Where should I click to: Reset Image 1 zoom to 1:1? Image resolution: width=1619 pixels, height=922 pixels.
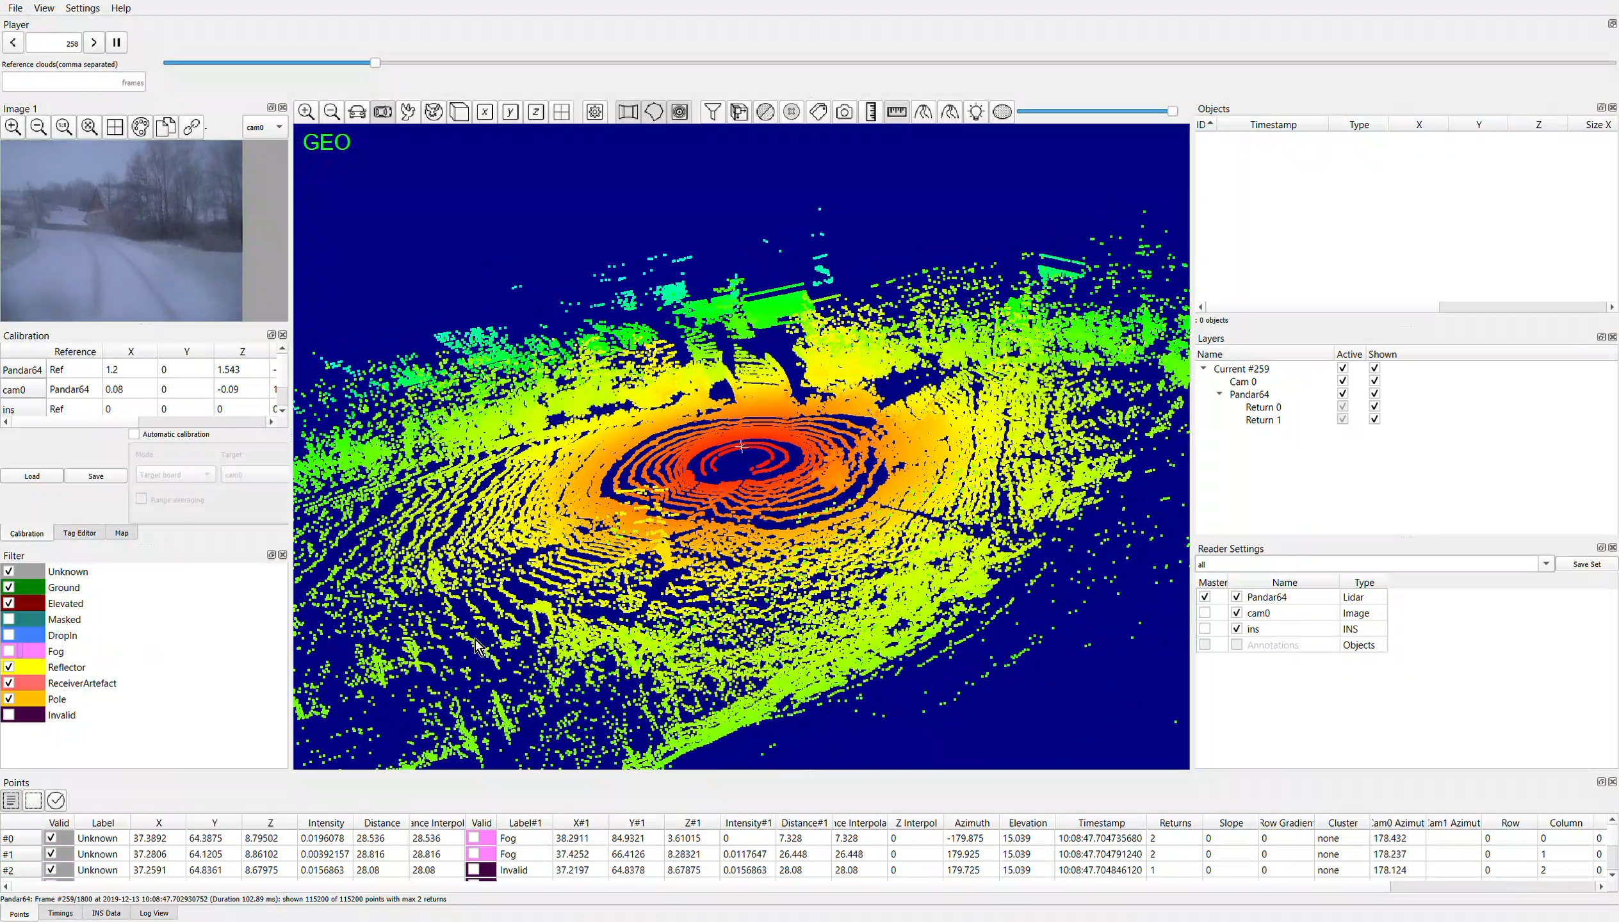click(64, 127)
